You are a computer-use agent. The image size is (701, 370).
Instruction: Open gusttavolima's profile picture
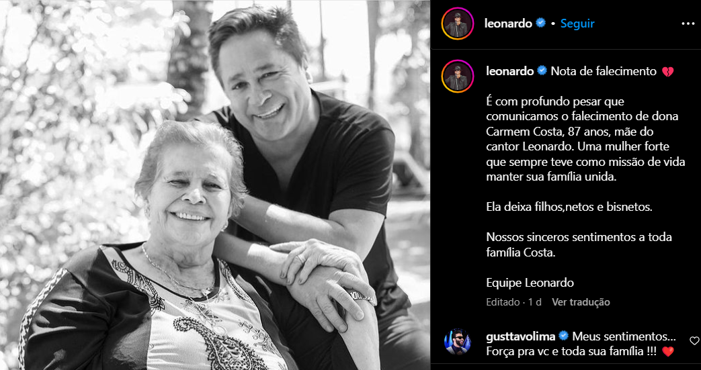(x=457, y=342)
